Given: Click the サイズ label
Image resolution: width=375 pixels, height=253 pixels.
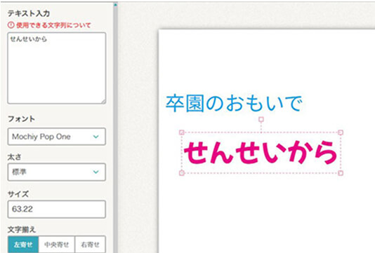Looking at the screenshot, I should point(18,194).
